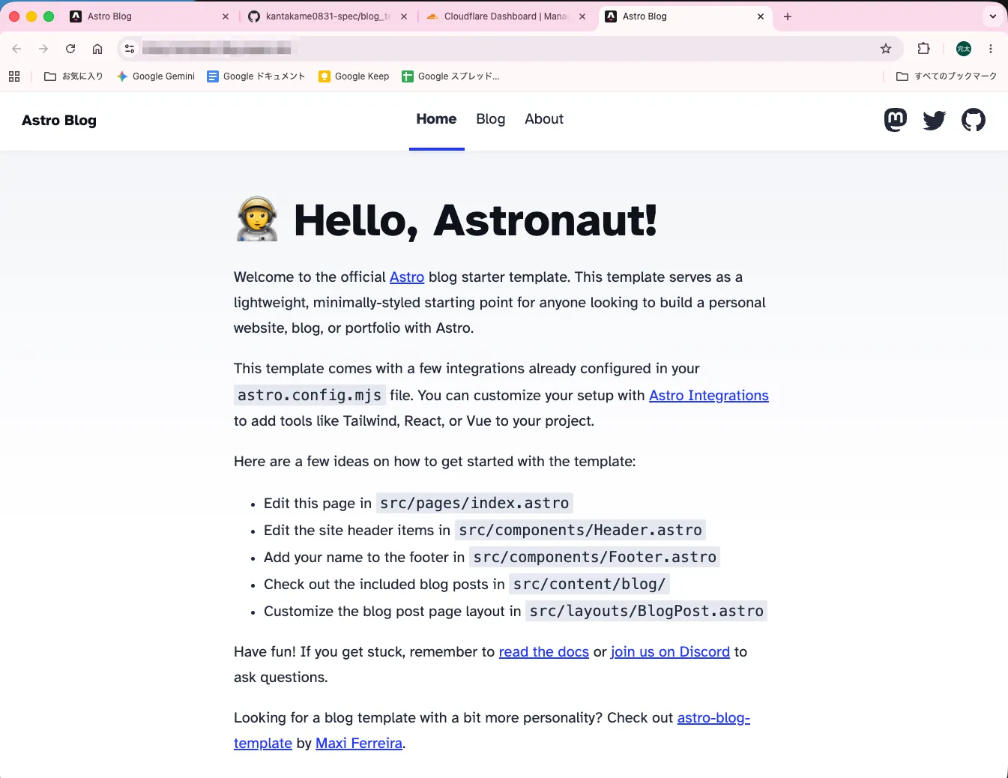
Task: Click the src/content/blog/ code text
Action: [589, 584]
